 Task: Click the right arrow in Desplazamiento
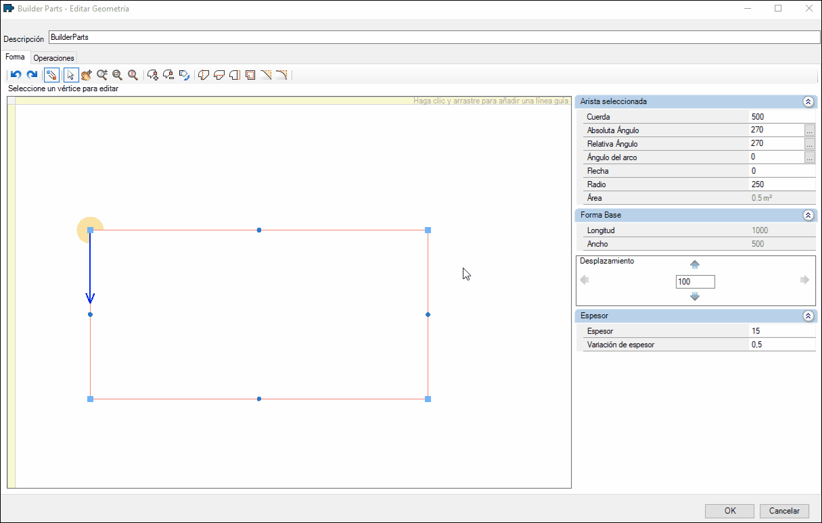(804, 280)
